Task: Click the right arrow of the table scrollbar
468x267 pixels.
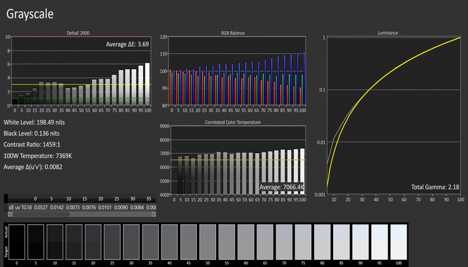Action: 153,214
